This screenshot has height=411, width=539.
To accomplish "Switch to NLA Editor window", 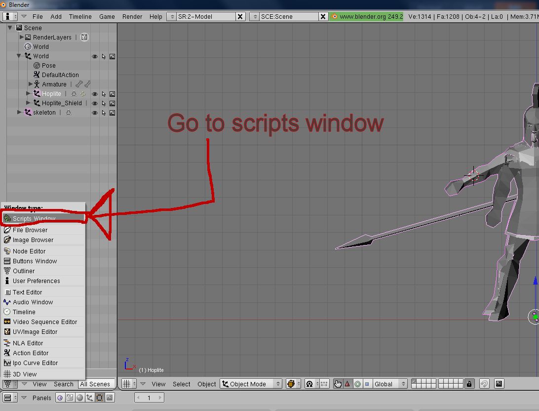I will tap(43, 343).
